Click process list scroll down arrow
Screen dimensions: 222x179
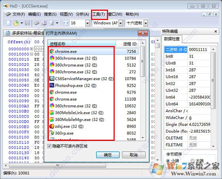[143, 137]
